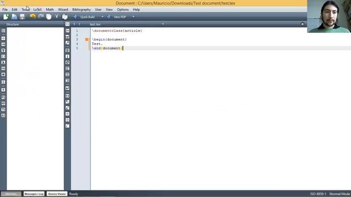Open the Options menu
Screen dimensions: 351x197
pos(123,10)
